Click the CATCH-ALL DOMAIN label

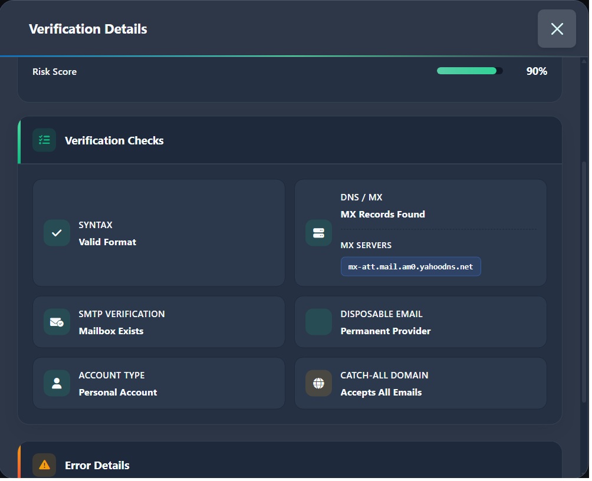(386, 377)
